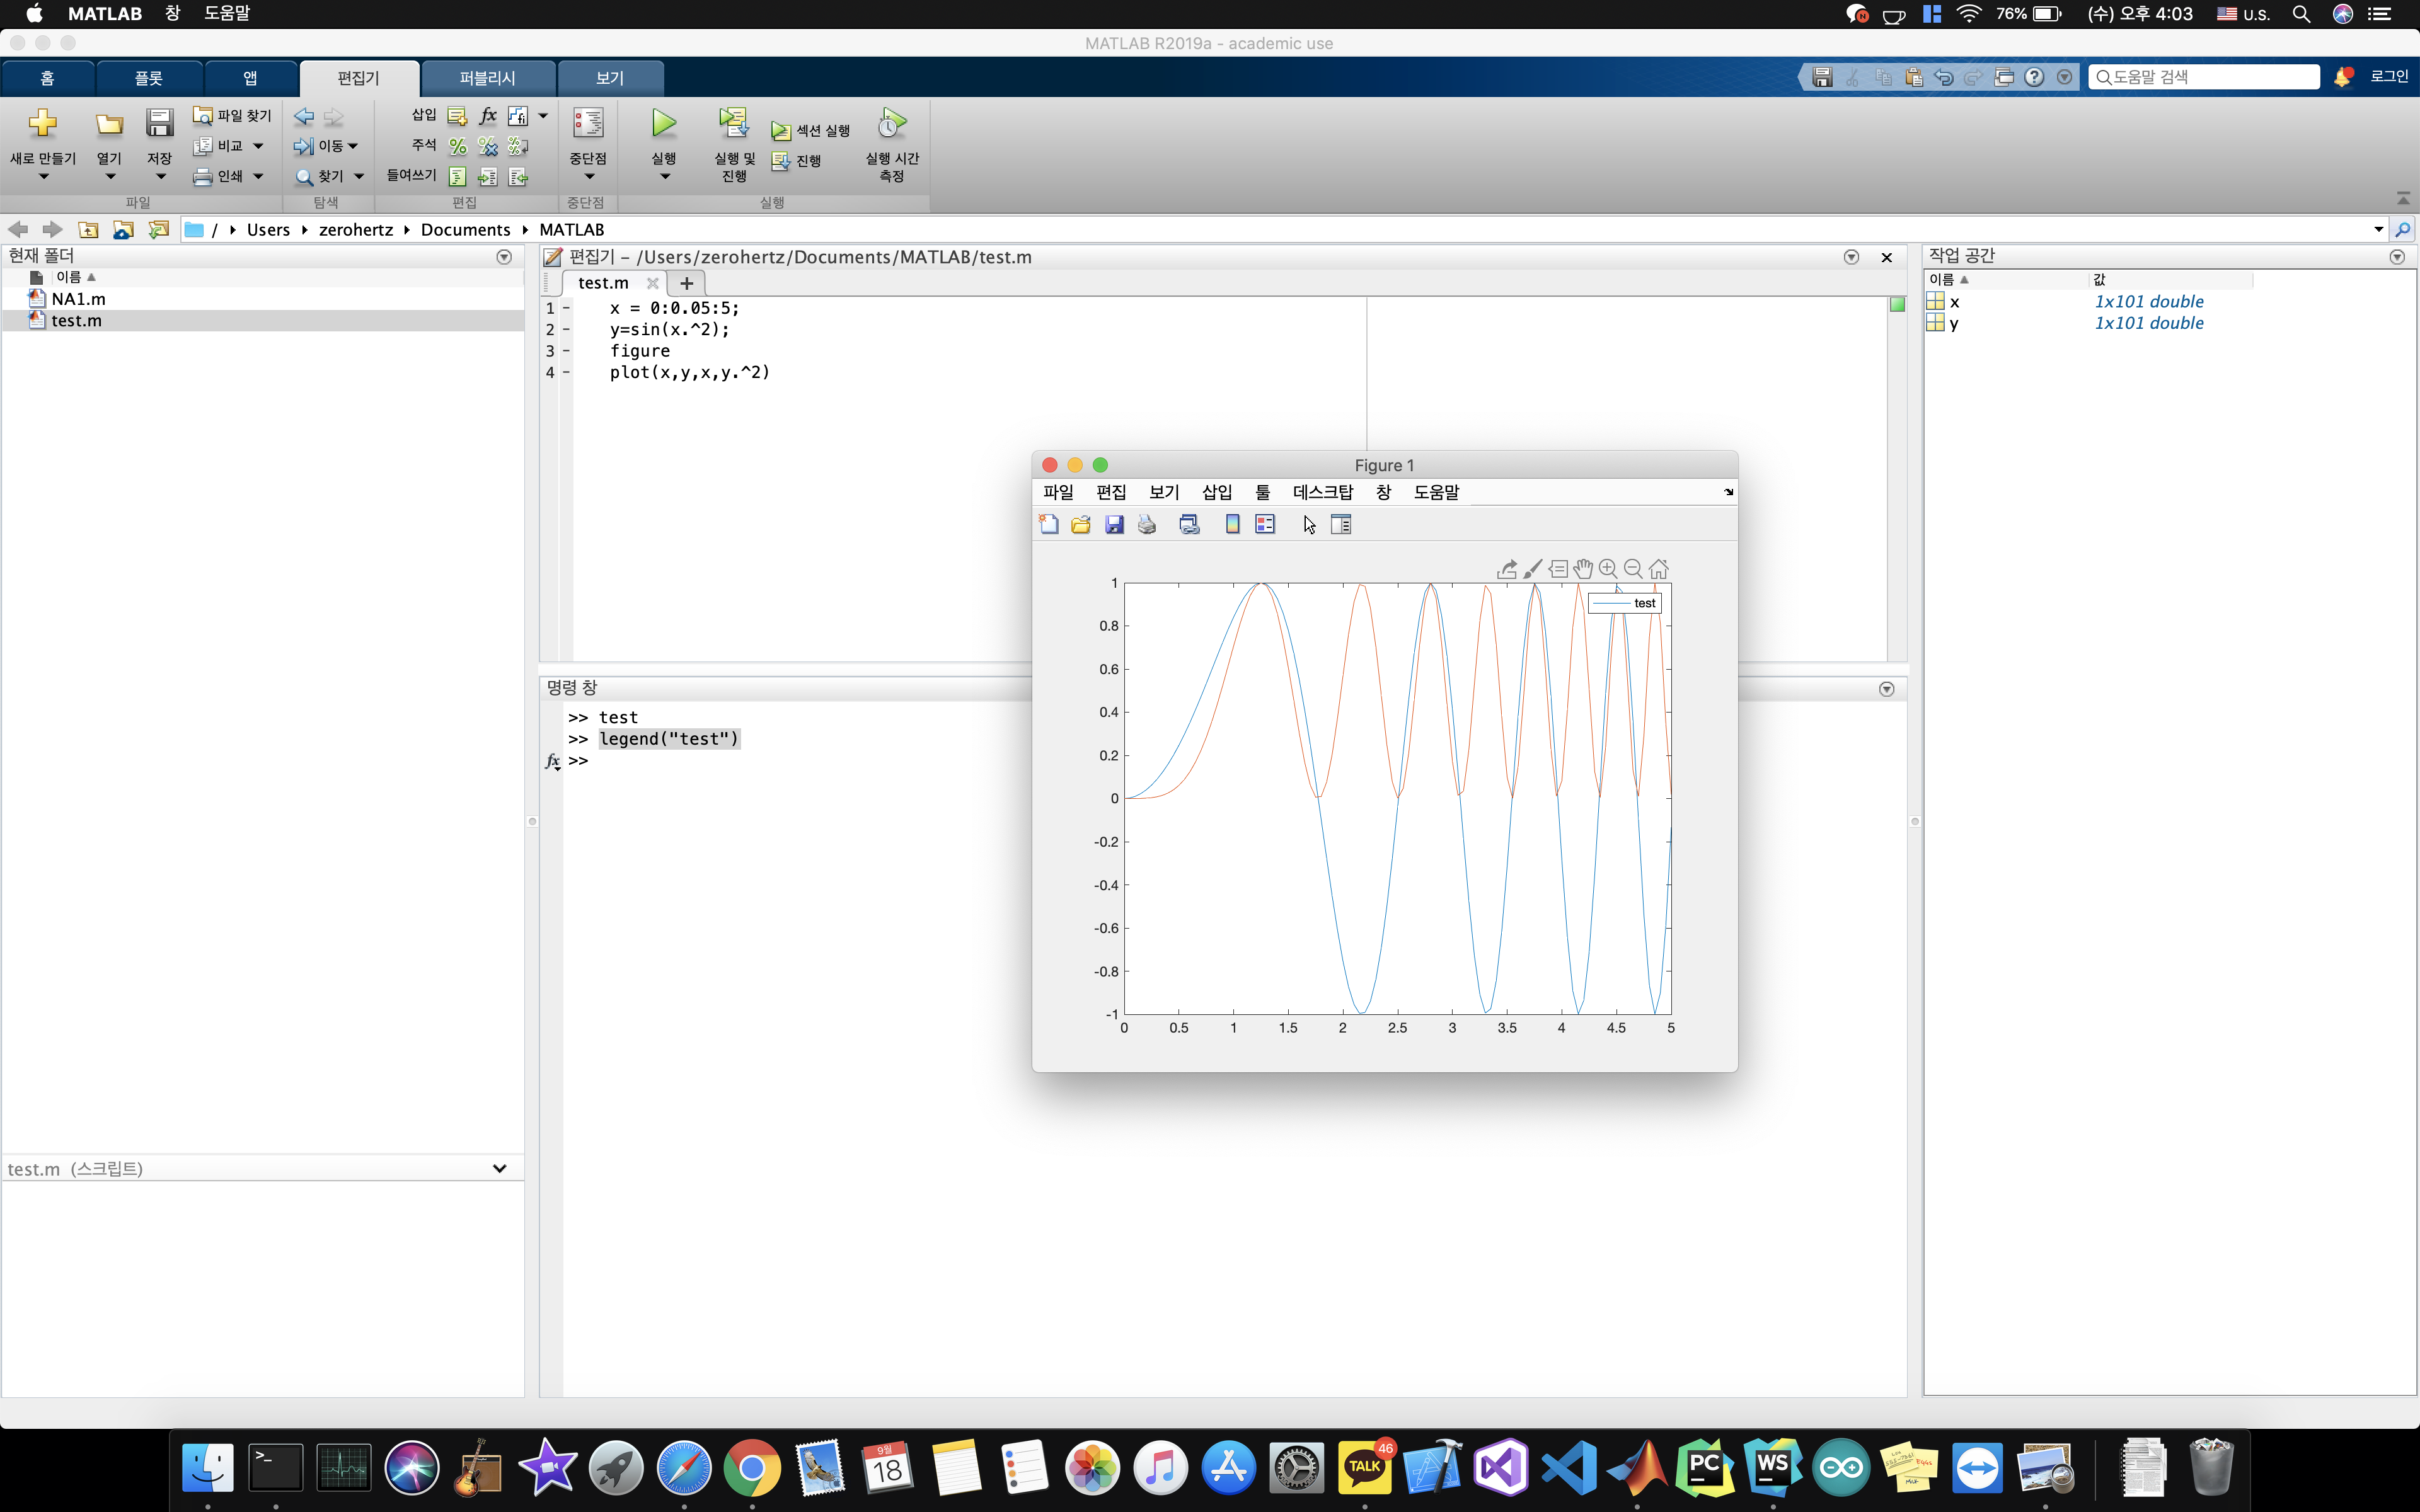2420x1512 pixels.
Task: Click the Back arrow in 탐색 group
Action: point(304,117)
